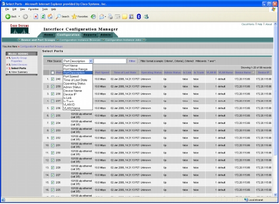Click the Filter button
Image resolution: width=279 pixels, height=204 pixels.
point(132,61)
